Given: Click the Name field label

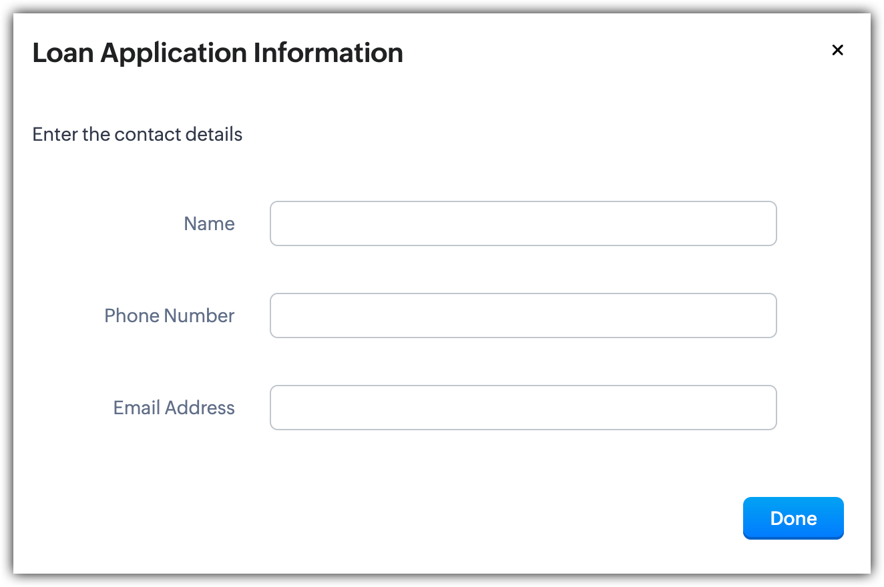Looking at the screenshot, I should (x=209, y=223).
